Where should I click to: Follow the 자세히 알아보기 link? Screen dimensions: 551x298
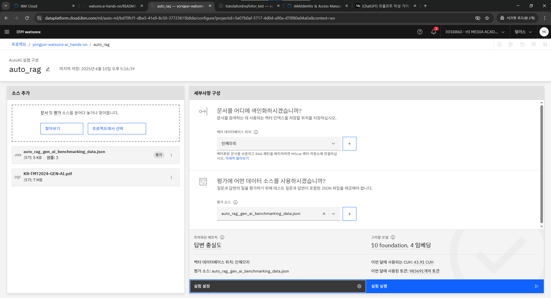(237, 158)
